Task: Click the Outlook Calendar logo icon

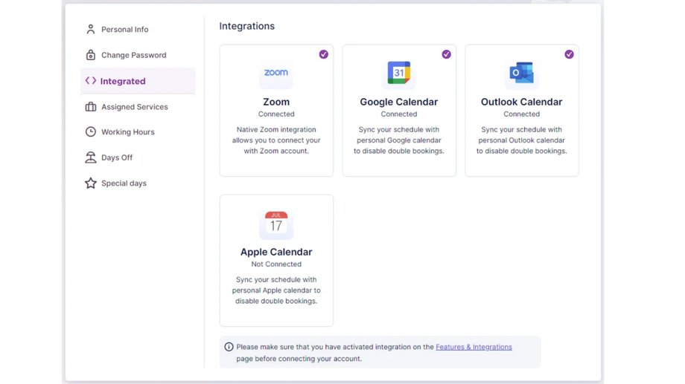Action: pos(521,73)
